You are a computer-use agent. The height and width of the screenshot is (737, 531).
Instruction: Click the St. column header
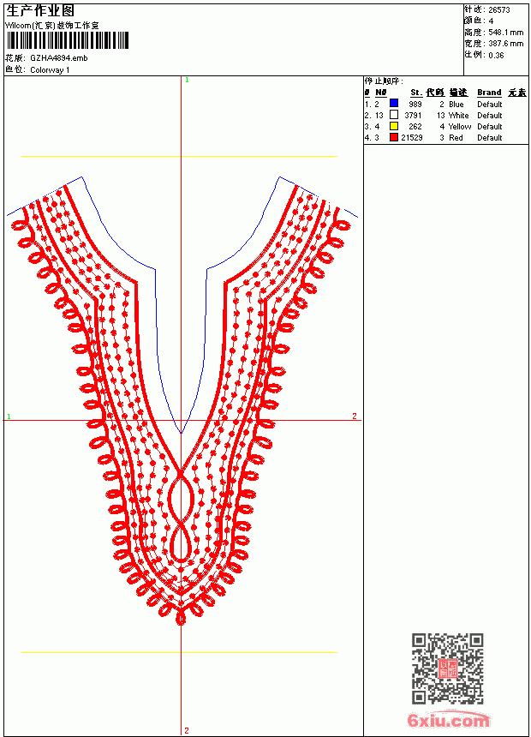point(416,93)
